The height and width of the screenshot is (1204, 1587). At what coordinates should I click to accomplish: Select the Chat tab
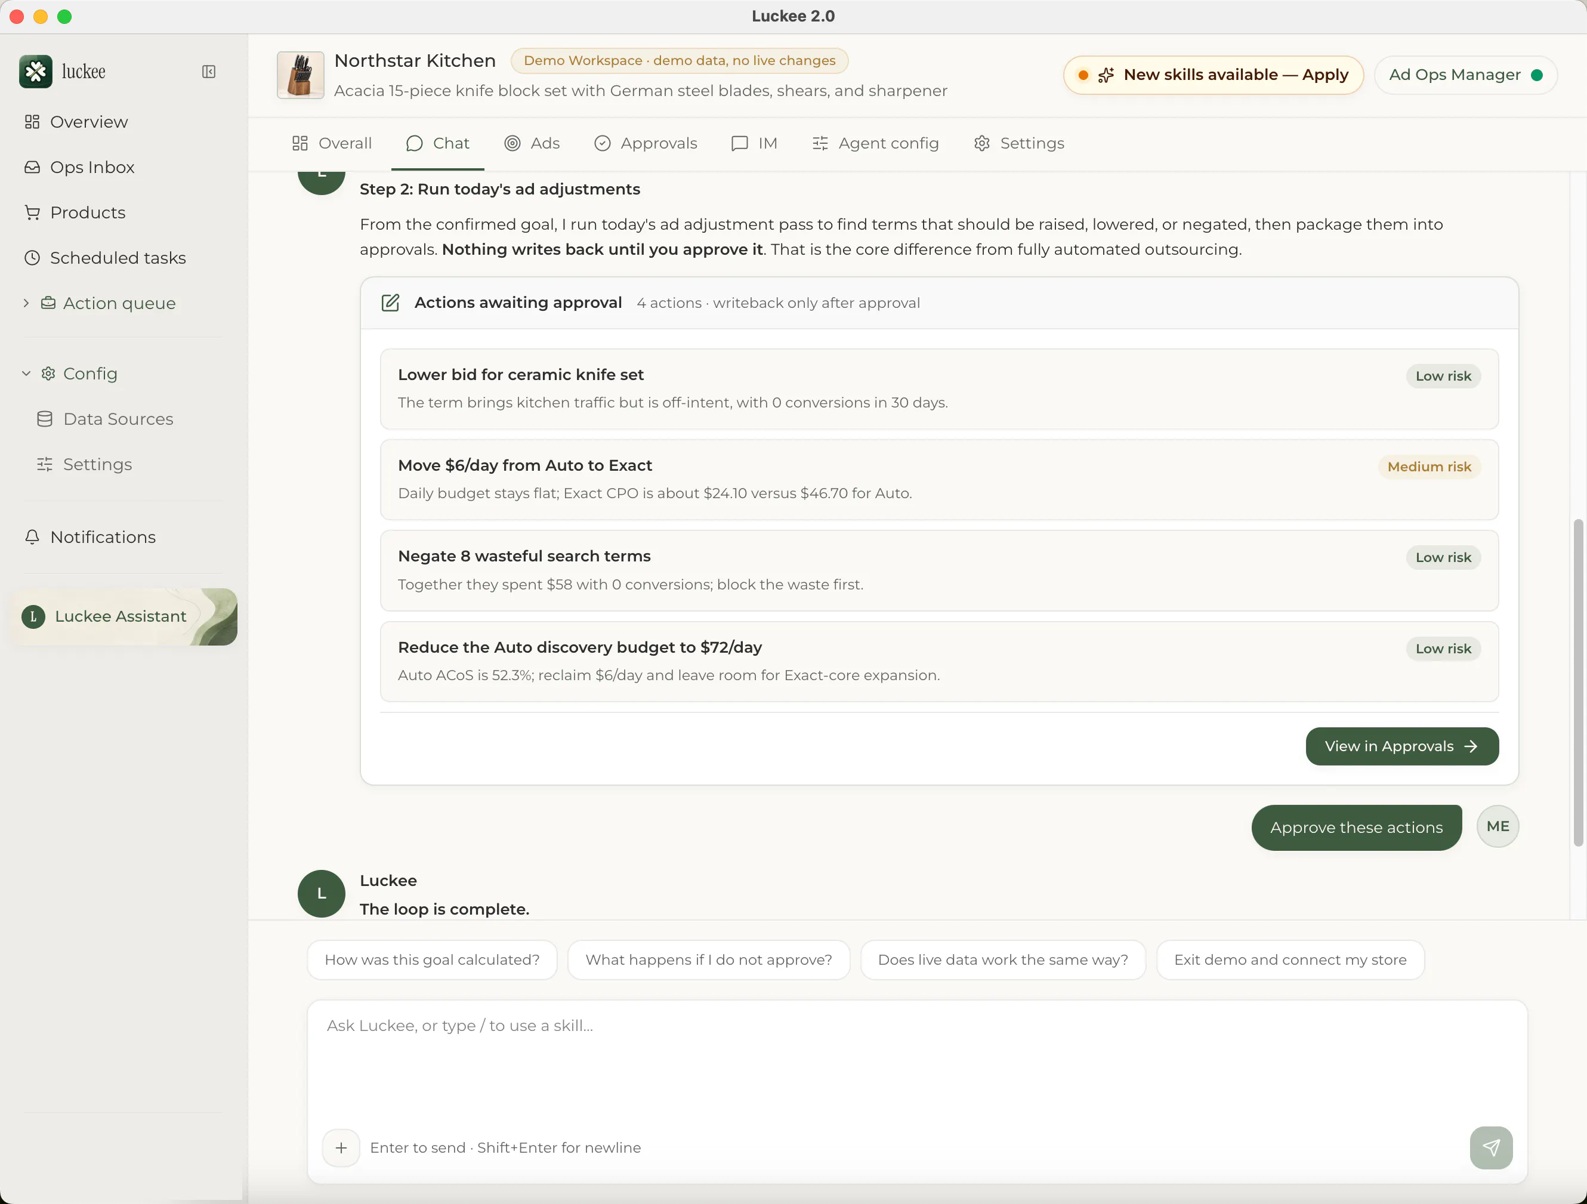(x=438, y=144)
